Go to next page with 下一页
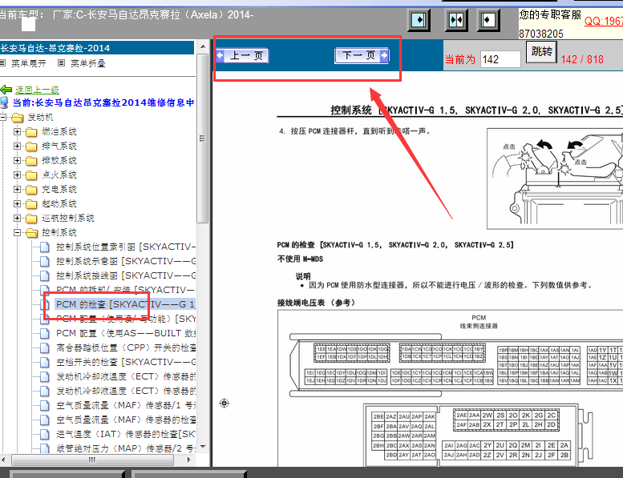This screenshot has width=623, height=478. point(362,55)
